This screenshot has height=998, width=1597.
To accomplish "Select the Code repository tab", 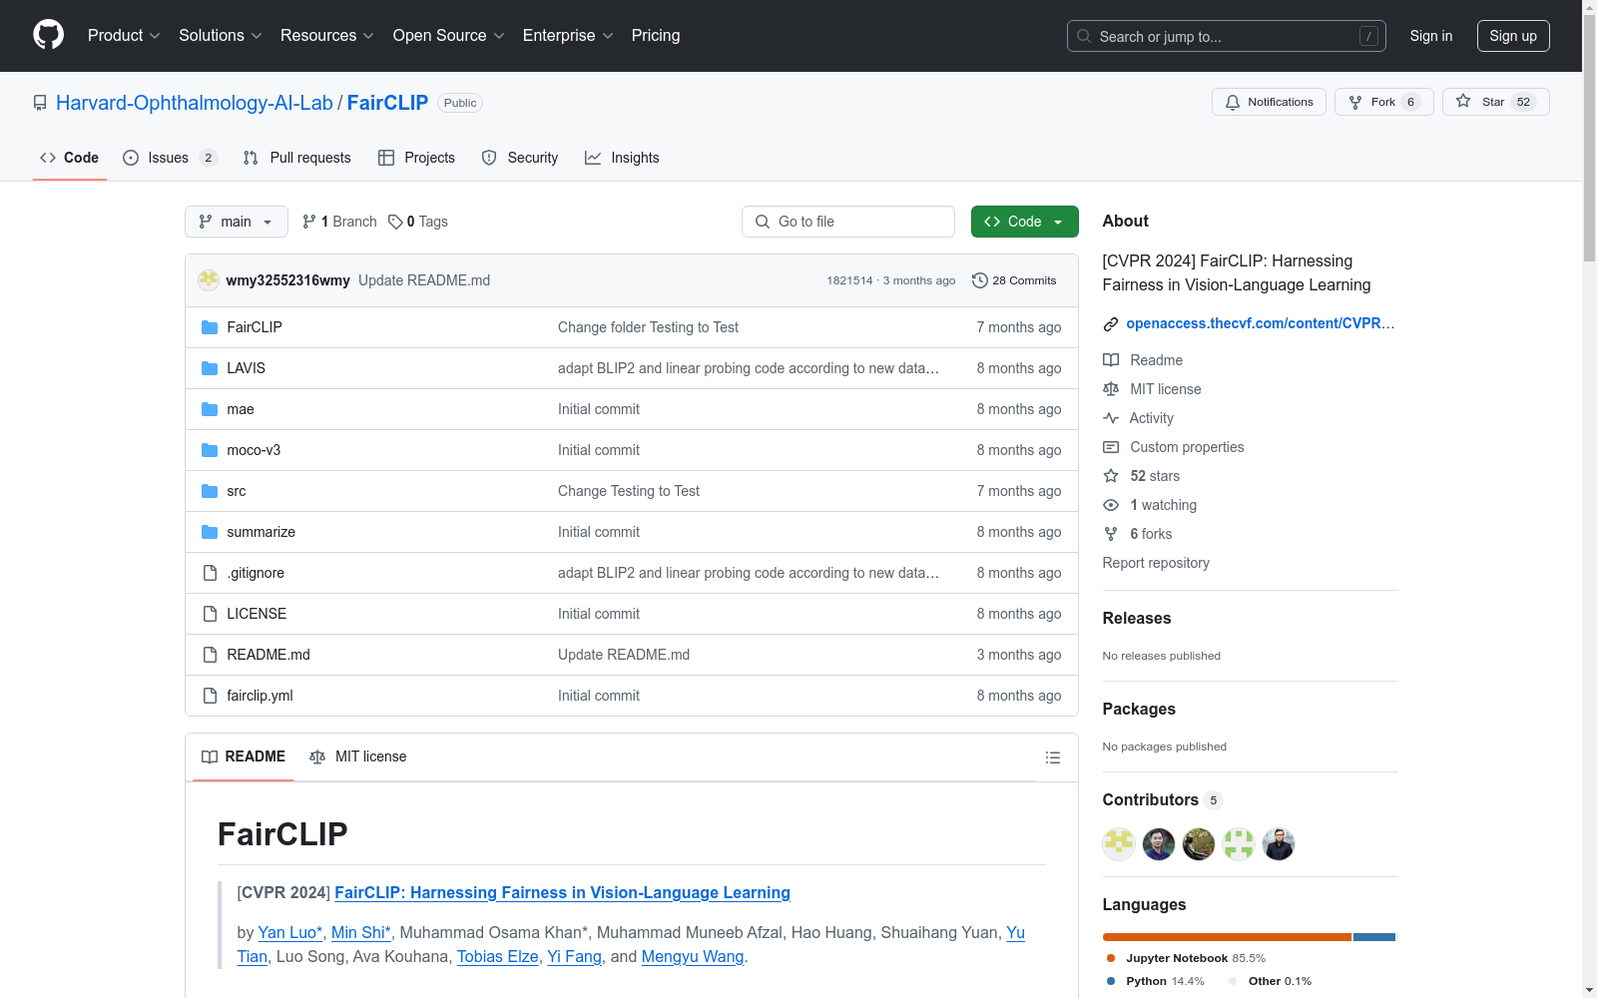I will (70, 158).
